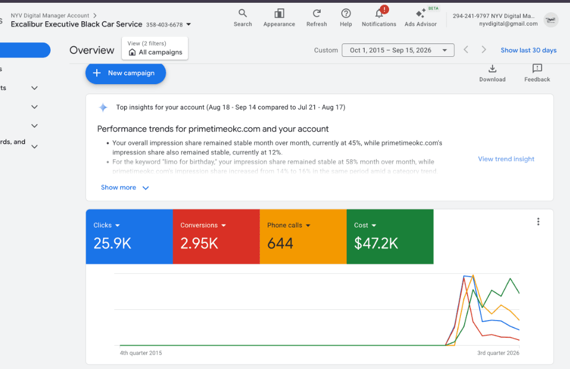570x369 pixels.
Task: Expand insights with Show more
Action: point(125,187)
